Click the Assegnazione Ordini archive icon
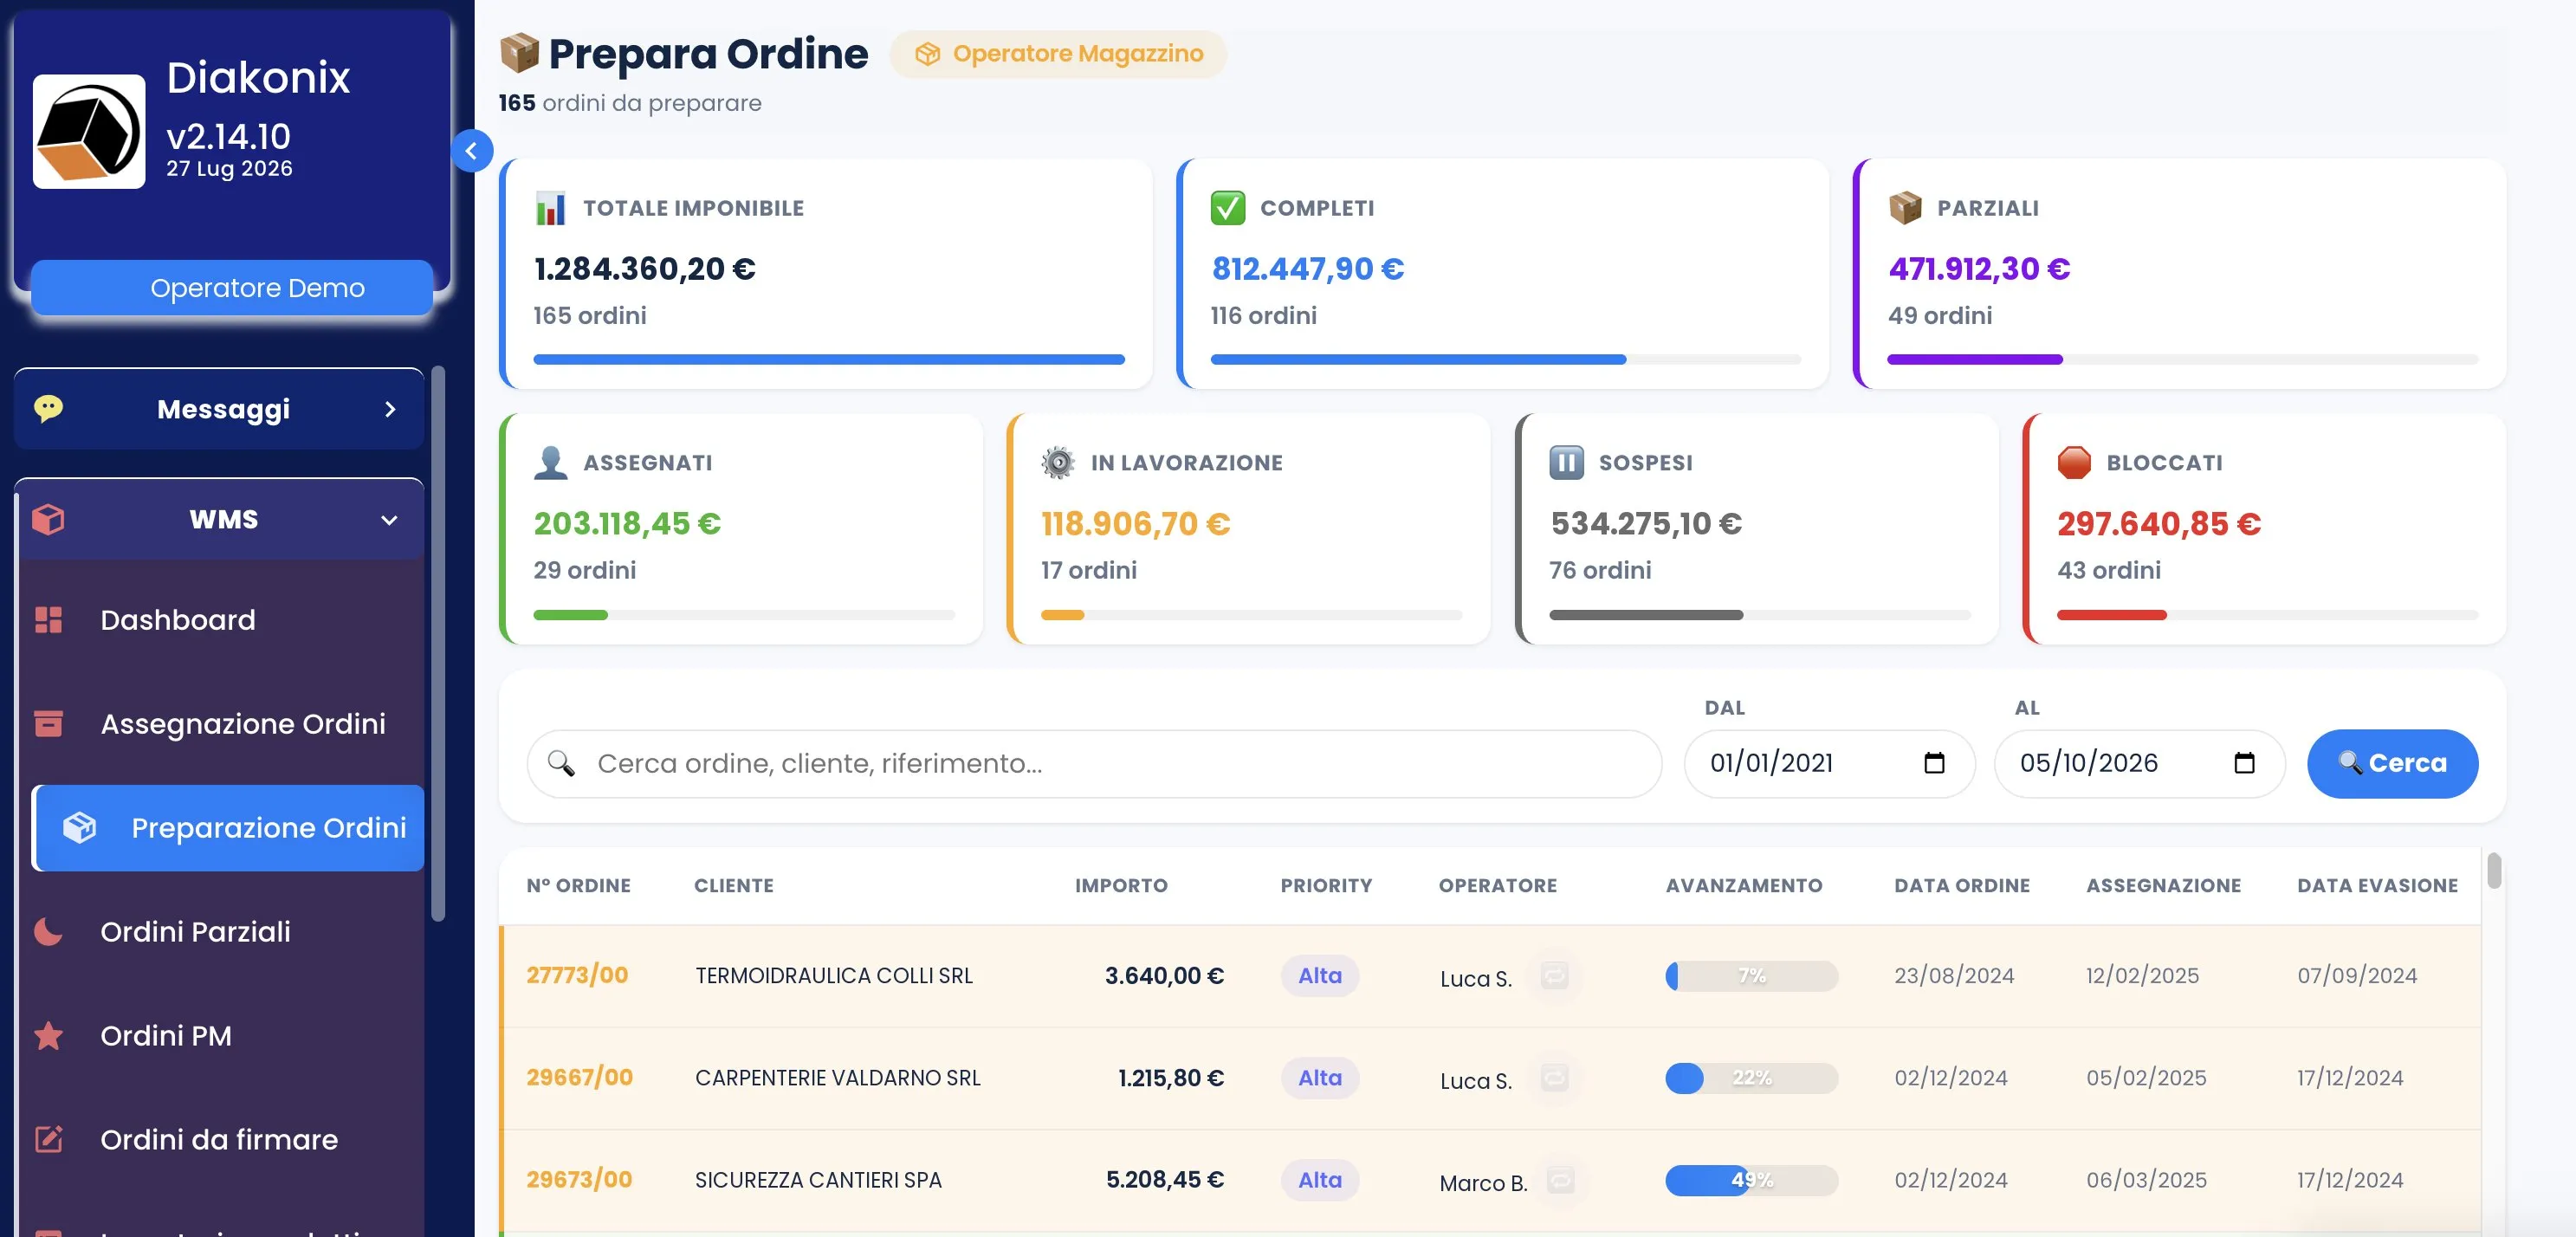Screen dimensions: 2576x1237 48,723
